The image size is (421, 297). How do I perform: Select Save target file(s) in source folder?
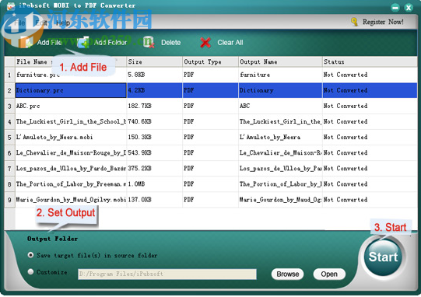(x=30, y=255)
